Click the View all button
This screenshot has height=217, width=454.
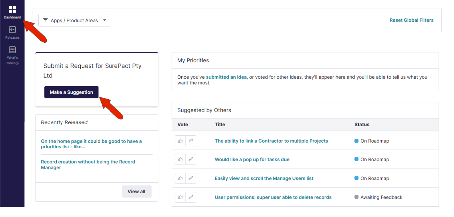pyautogui.click(x=136, y=192)
